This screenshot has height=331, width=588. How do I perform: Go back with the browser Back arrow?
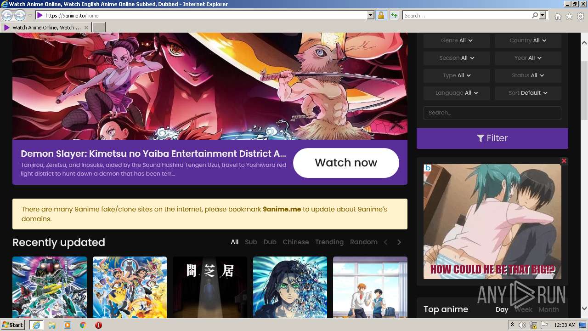[7, 15]
